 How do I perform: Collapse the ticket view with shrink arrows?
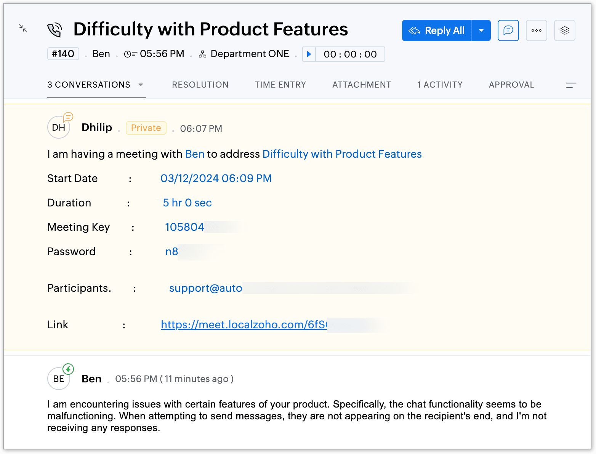coord(23,28)
